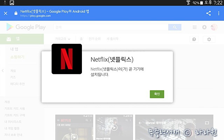Open first Netflix screenshot thumbnail
Image resolution: width=224 pixels, height=140 pixels.
coord(74,127)
